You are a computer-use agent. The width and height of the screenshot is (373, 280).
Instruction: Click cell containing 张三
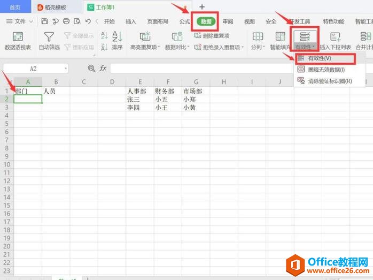click(x=140, y=99)
